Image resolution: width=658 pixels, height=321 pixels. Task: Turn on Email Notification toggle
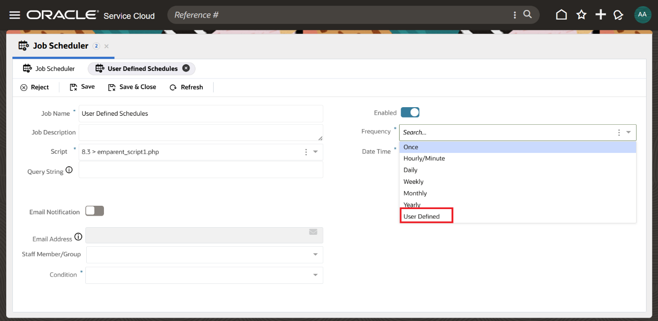tap(94, 211)
